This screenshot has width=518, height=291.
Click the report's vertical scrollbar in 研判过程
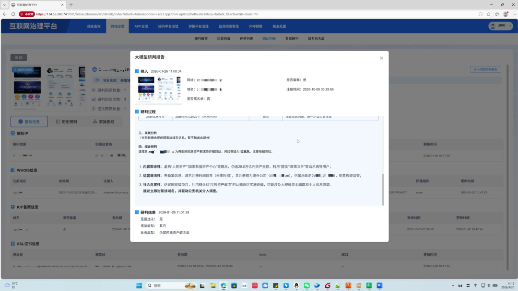[383, 189]
